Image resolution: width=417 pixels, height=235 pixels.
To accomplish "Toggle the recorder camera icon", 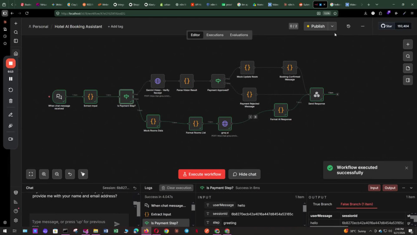I will [11, 139].
